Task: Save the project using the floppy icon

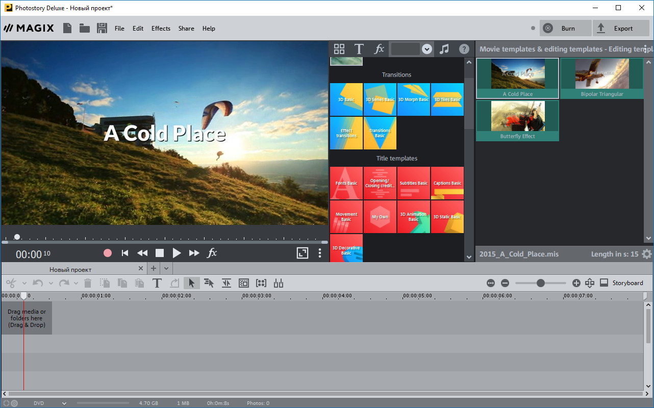Action: (102, 28)
